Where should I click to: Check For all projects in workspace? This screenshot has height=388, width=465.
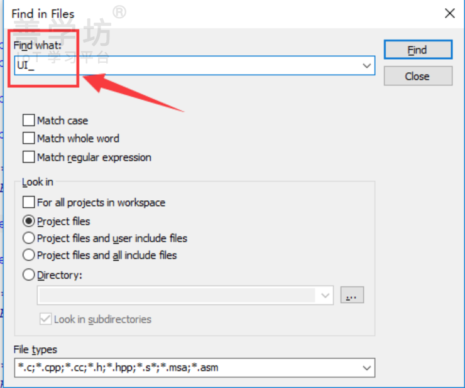pos(28,202)
